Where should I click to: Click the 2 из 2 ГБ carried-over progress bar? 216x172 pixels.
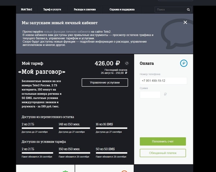point(37,128)
